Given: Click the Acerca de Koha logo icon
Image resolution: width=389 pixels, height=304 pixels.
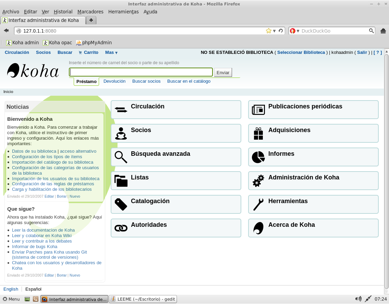Looking at the screenshot, I should 258,228.
